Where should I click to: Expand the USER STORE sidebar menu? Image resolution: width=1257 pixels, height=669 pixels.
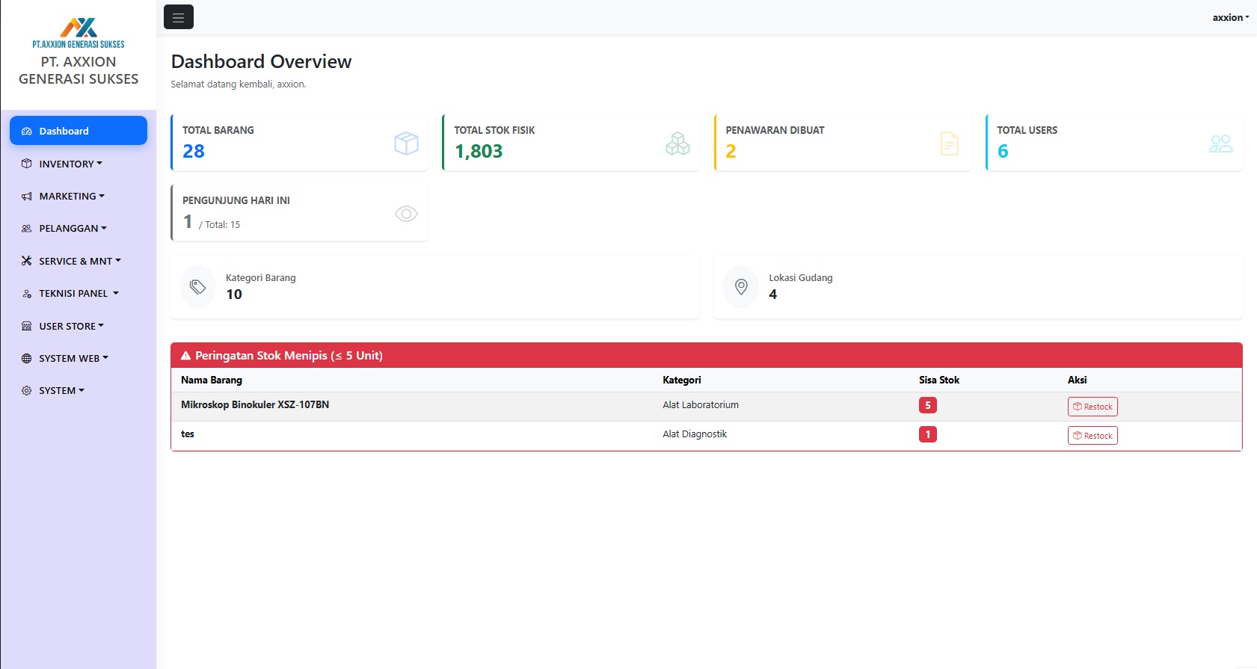(x=79, y=326)
